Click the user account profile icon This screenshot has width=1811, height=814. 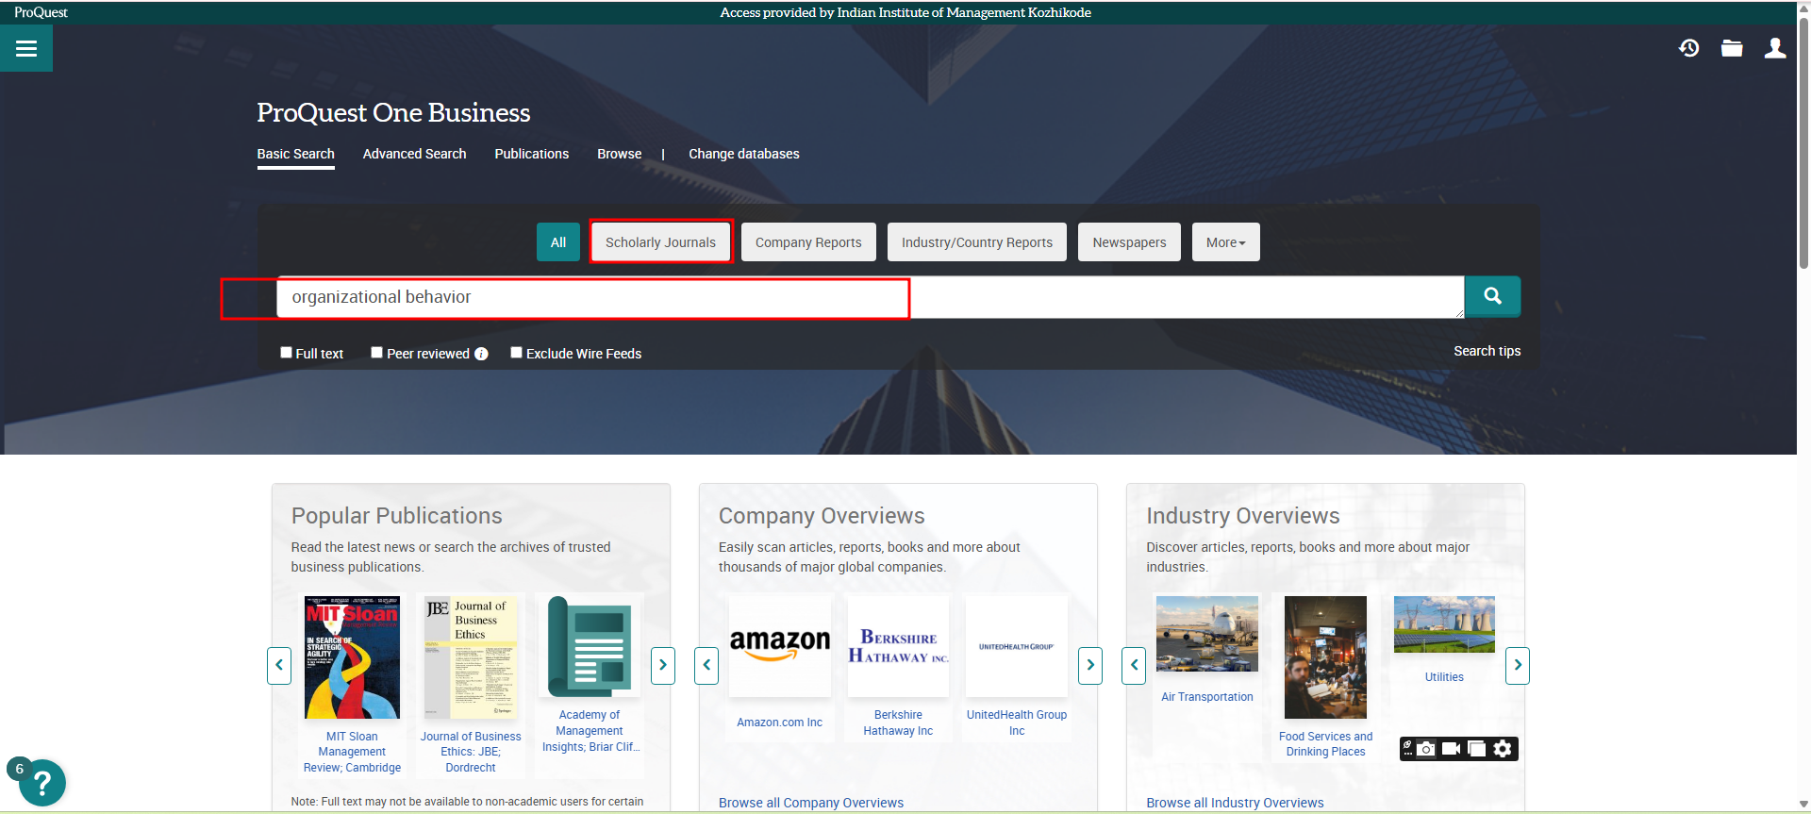[x=1774, y=48]
